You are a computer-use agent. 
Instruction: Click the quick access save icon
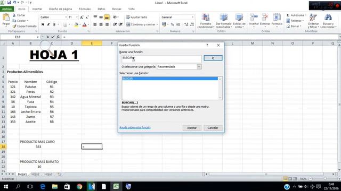tap(9, 3)
